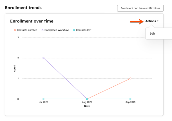Click the Aug 2025 axis label
This screenshot has height=121, width=172.
[87, 102]
